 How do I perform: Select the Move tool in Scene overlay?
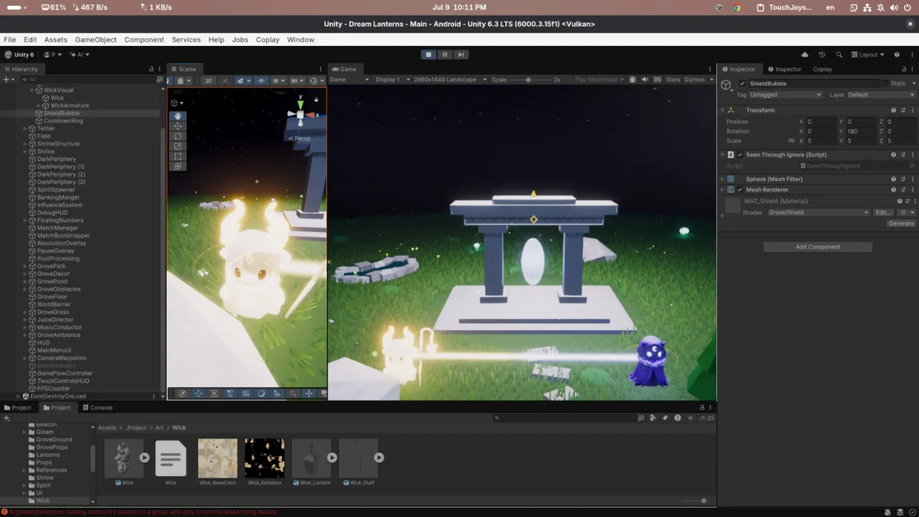177,126
